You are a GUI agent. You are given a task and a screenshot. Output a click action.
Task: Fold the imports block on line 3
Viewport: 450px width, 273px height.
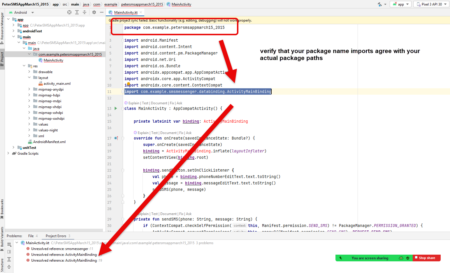pyautogui.click(x=123, y=40)
